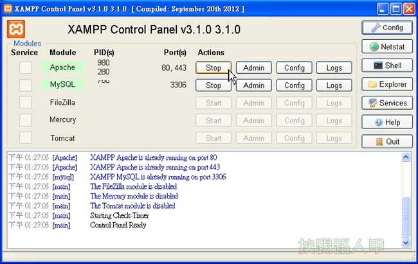418x264 pixels.
Task: Toggle the FileZilla service checkbox
Action: [26, 102]
